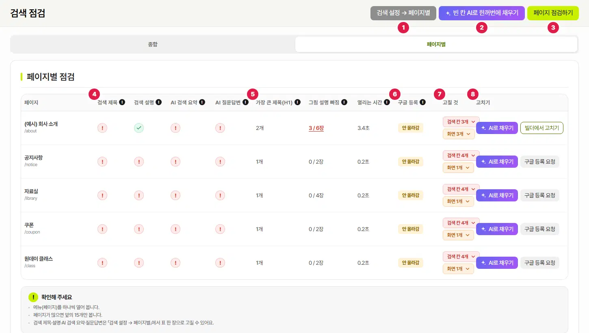Expand 화면 1개 dropdown in 쿠폰 row
This screenshot has width=589, height=333.
pyautogui.click(x=458, y=235)
